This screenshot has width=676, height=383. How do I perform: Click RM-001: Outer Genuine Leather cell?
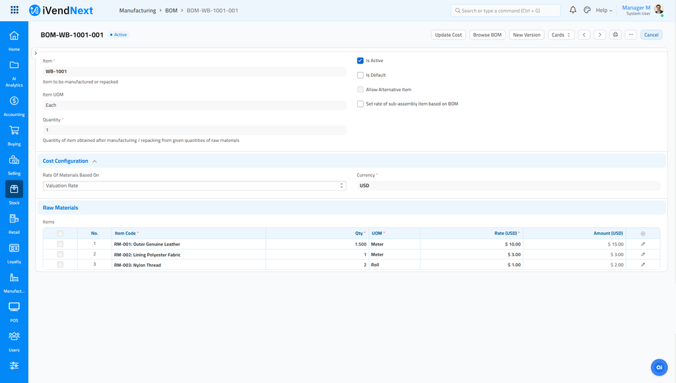tap(188, 244)
